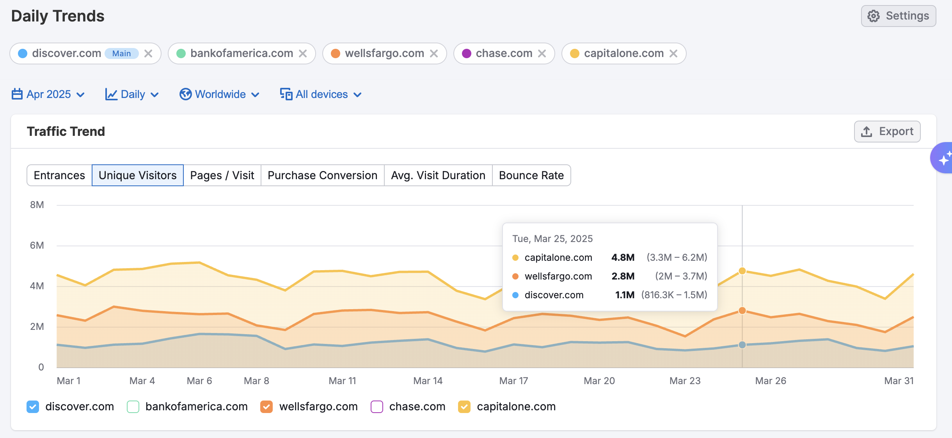Screen dimensions: 952x438
Task: Click the Settings gear icon
Action: tap(874, 16)
